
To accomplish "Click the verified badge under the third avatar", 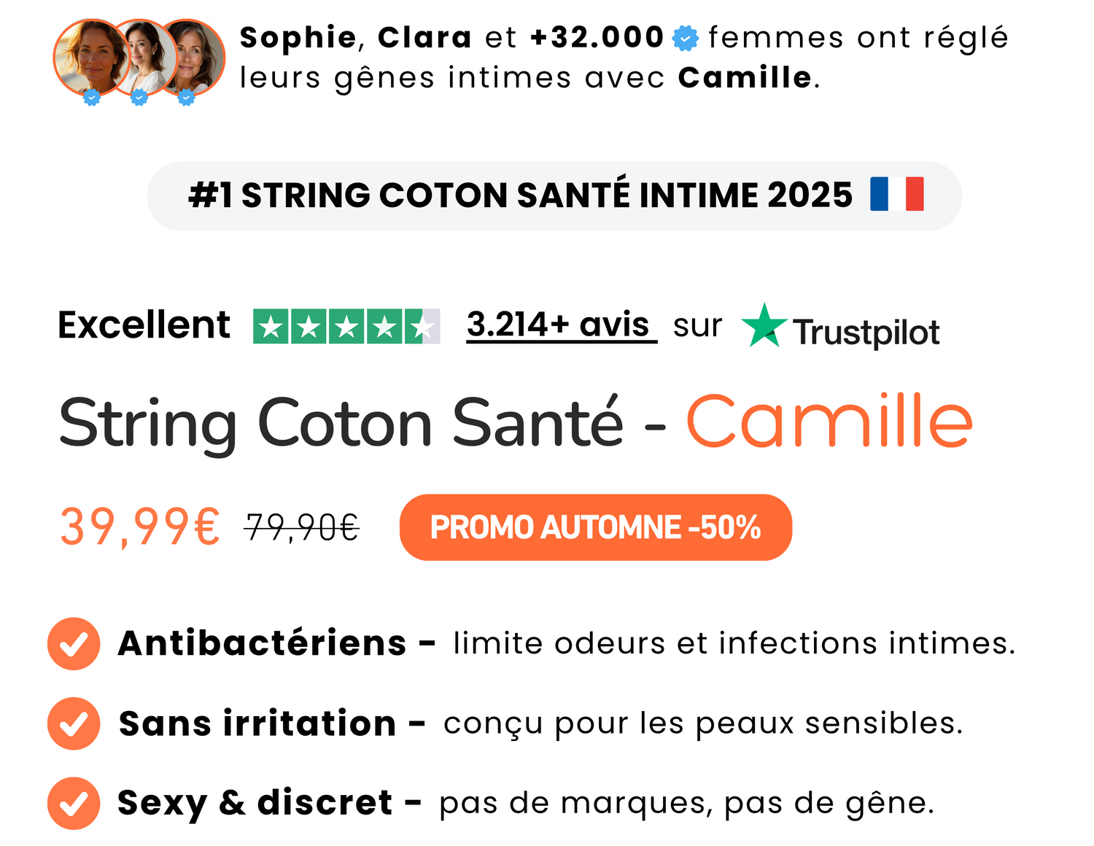I will pos(187,97).
